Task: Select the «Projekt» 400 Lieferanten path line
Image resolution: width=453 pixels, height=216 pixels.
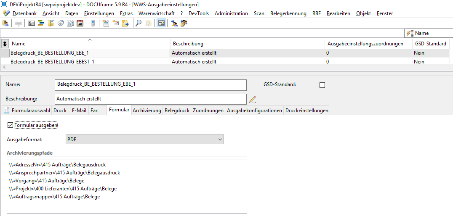Action: tap(63, 189)
